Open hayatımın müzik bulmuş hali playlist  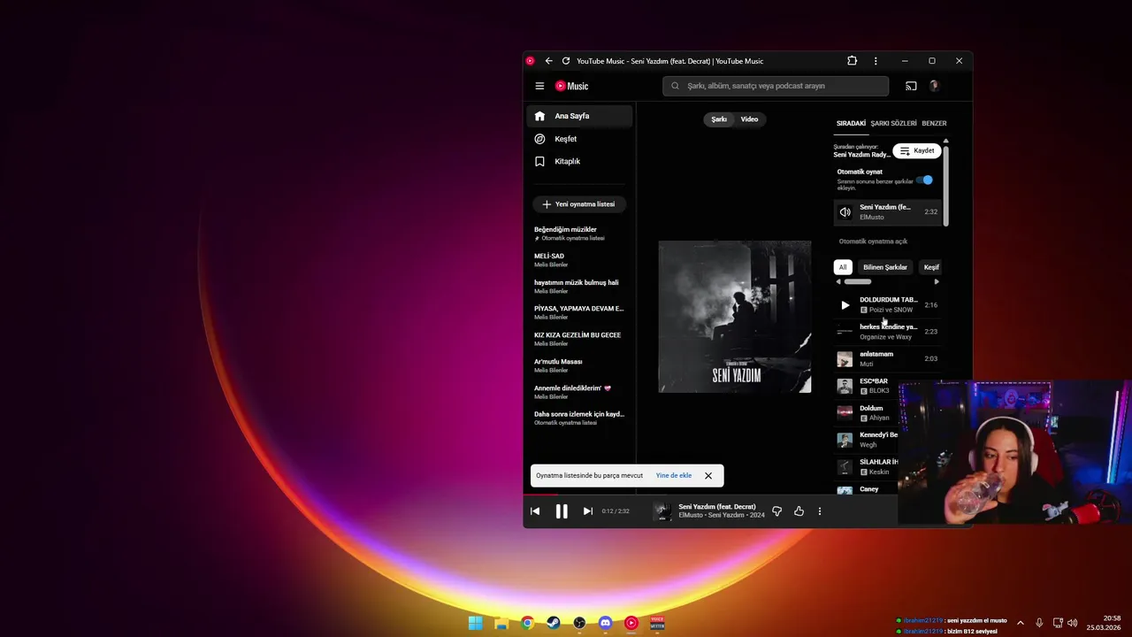point(580,287)
